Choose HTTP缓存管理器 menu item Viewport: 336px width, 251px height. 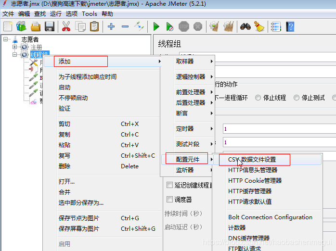point(250,191)
